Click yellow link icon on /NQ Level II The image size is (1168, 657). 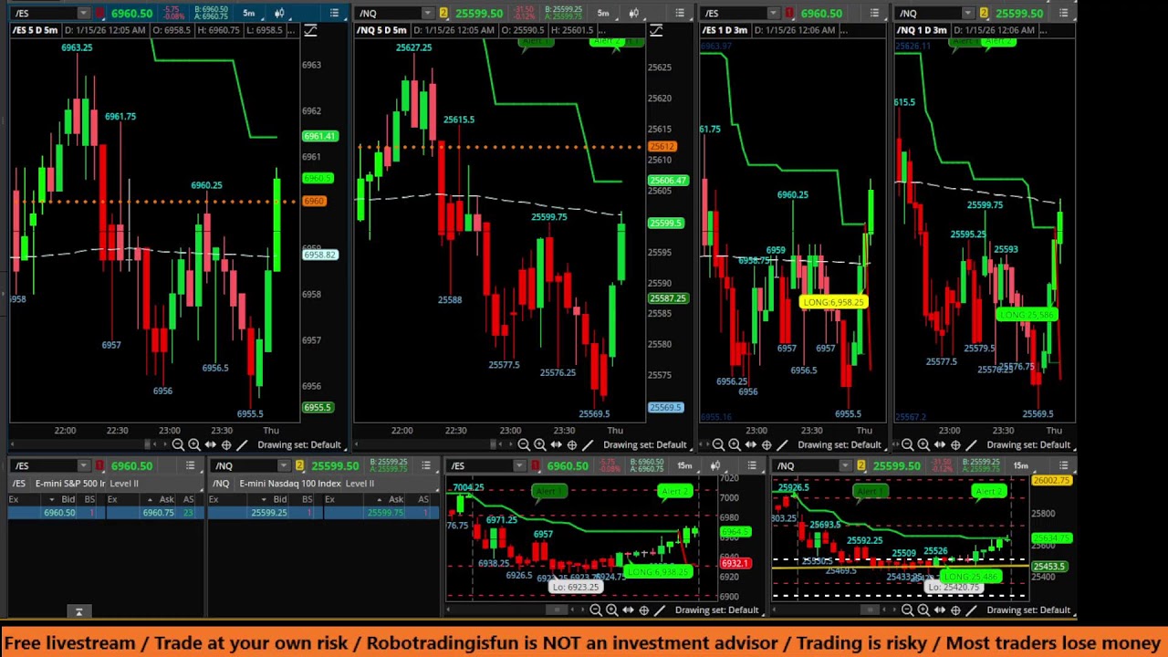(x=299, y=465)
